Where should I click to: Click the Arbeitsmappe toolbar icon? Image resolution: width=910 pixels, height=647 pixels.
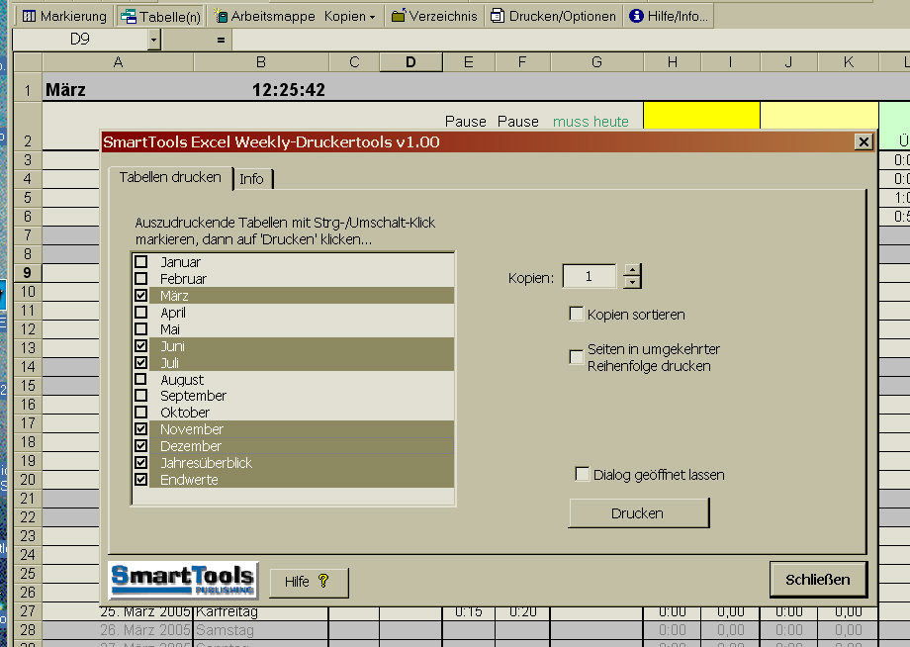(222, 16)
